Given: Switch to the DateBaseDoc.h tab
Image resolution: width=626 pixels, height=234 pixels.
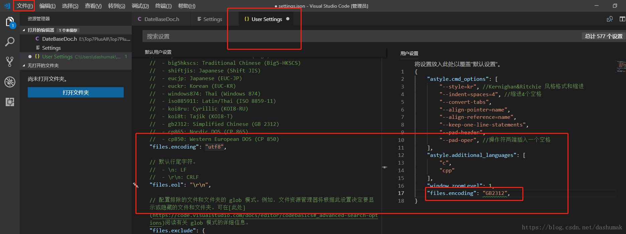Looking at the screenshot, I should (x=161, y=19).
